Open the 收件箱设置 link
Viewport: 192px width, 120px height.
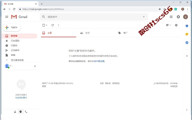[x=99, y=61]
